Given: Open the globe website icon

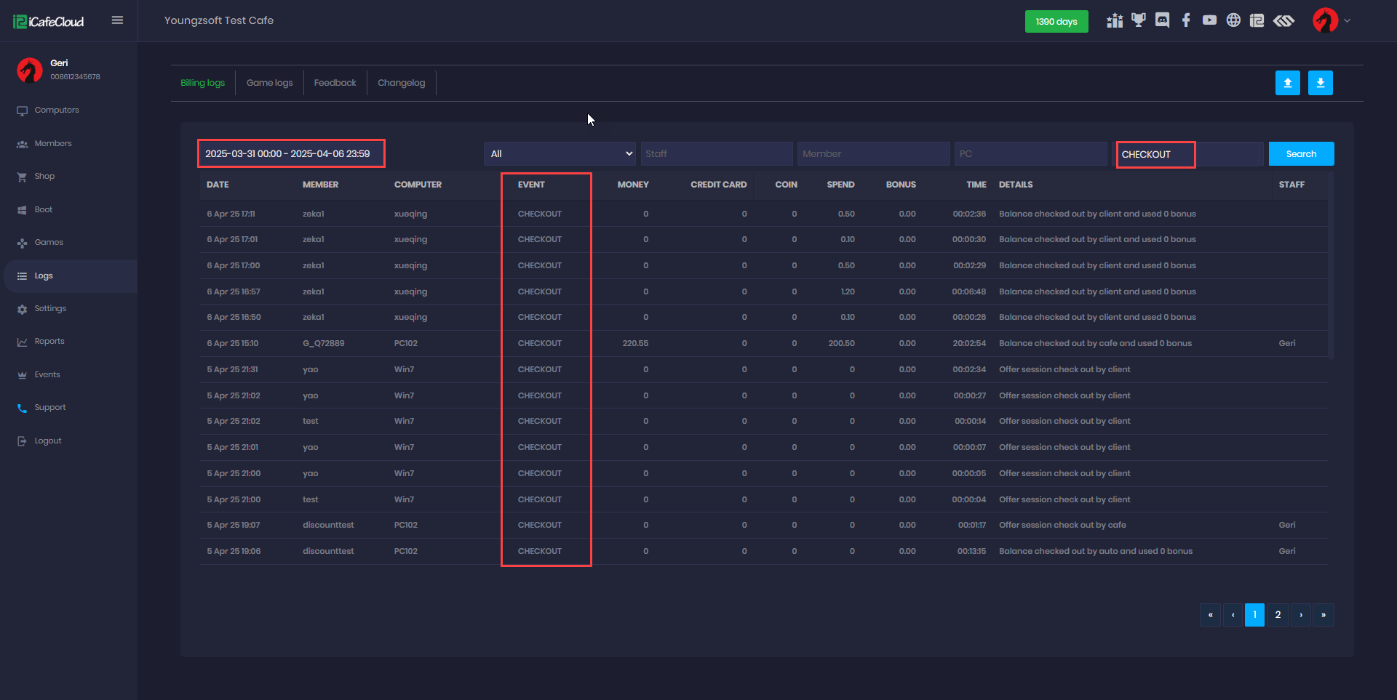Looking at the screenshot, I should click(x=1233, y=20).
